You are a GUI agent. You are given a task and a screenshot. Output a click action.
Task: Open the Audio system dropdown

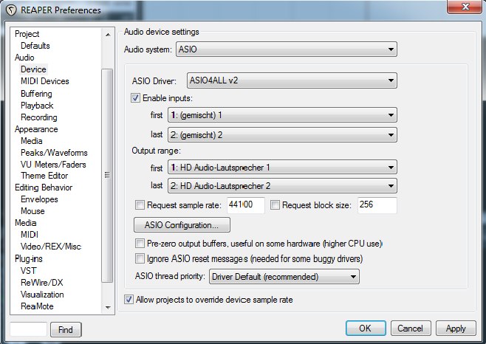287,49
